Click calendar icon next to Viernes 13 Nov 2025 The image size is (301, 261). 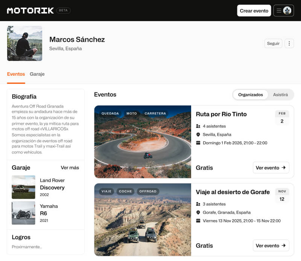198,221
